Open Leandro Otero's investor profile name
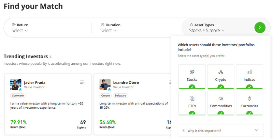The image size is (273, 139). [x=125, y=82]
